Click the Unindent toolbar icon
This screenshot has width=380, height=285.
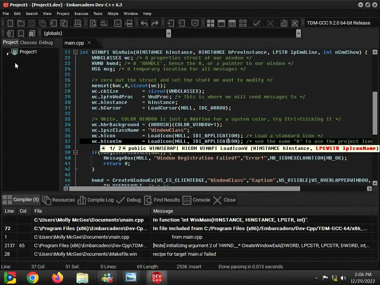point(181,23)
